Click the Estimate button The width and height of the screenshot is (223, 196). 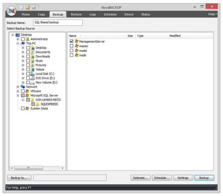tap(141, 178)
